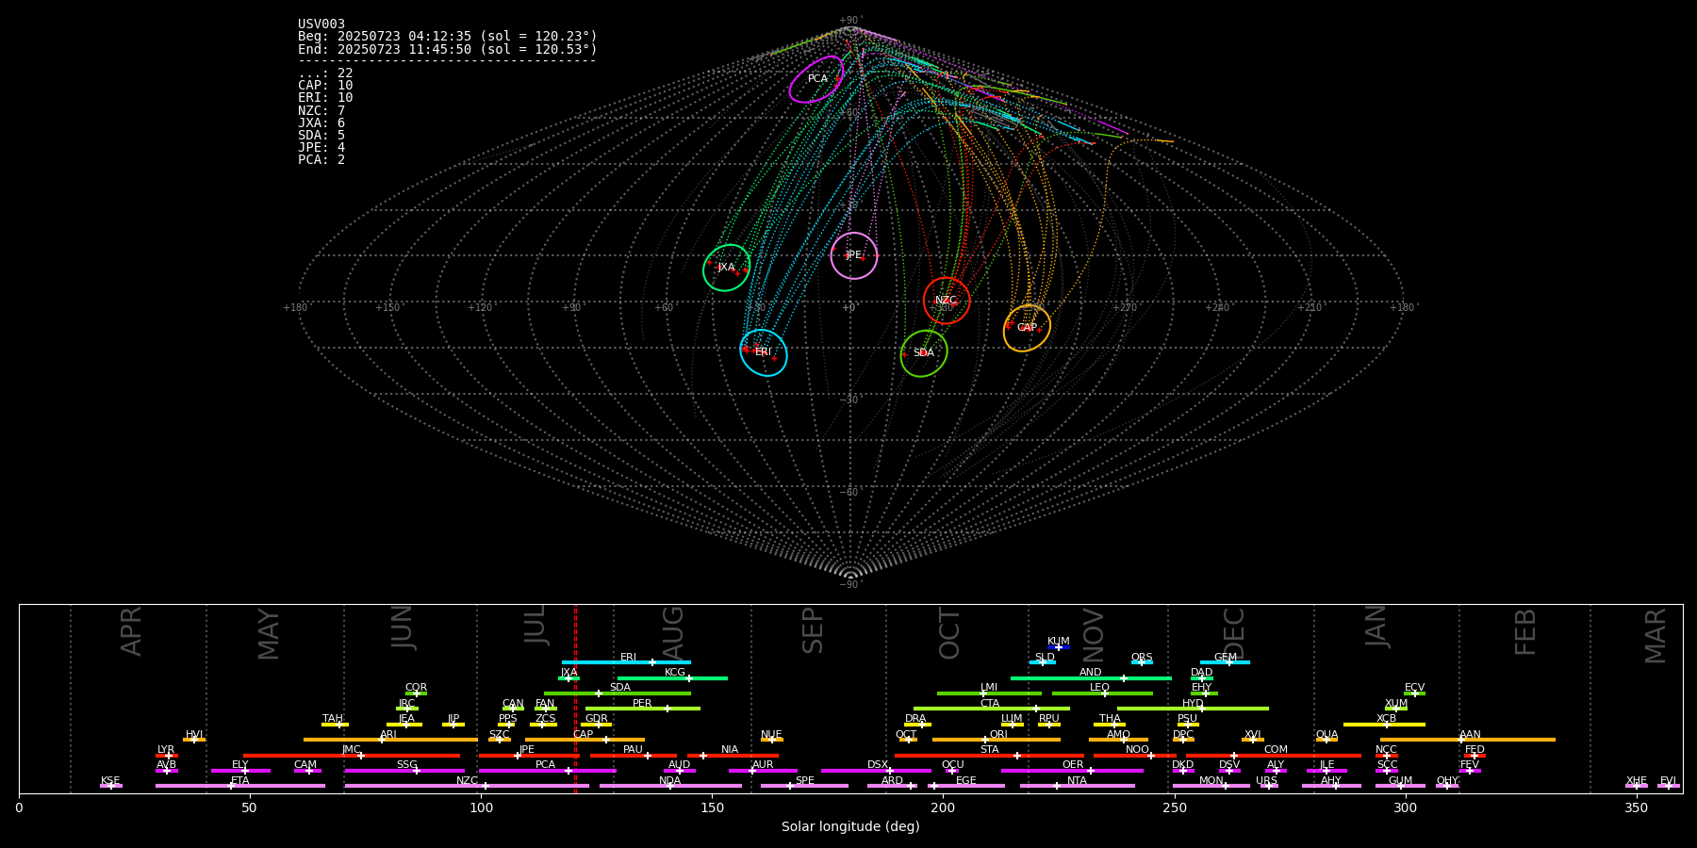Click the station name USV003
The width and height of the screenshot is (1697, 848).
click(321, 24)
